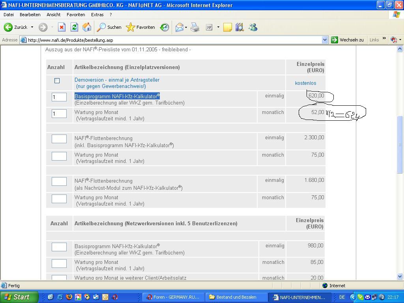Click the orange clock quick launch icon
The width and height of the screenshot is (404, 303).
pyautogui.click(x=105, y=297)
